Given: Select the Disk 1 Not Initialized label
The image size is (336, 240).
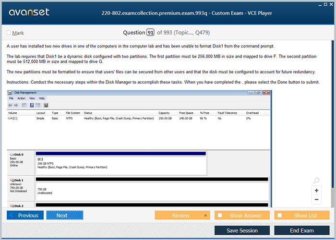Looking at the screenshot, I should [21, 189].
